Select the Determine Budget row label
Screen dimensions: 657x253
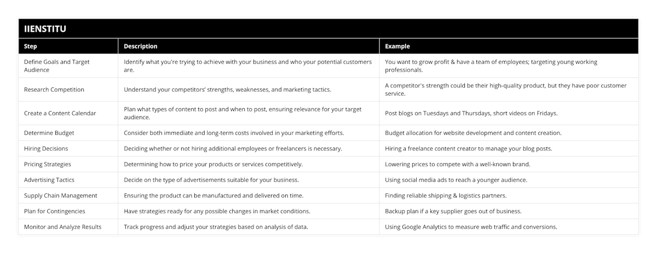[49, 133]
